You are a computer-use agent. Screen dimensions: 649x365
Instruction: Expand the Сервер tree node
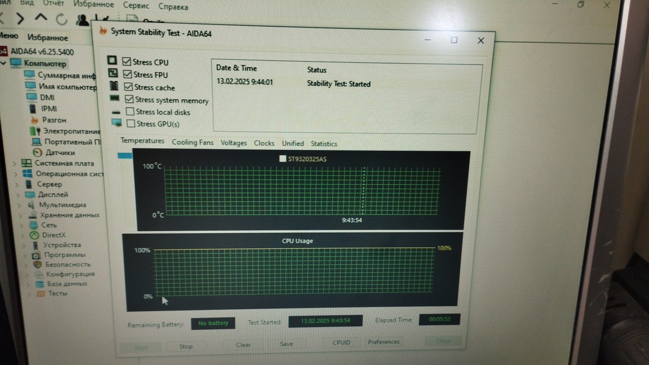coord(17,185)
